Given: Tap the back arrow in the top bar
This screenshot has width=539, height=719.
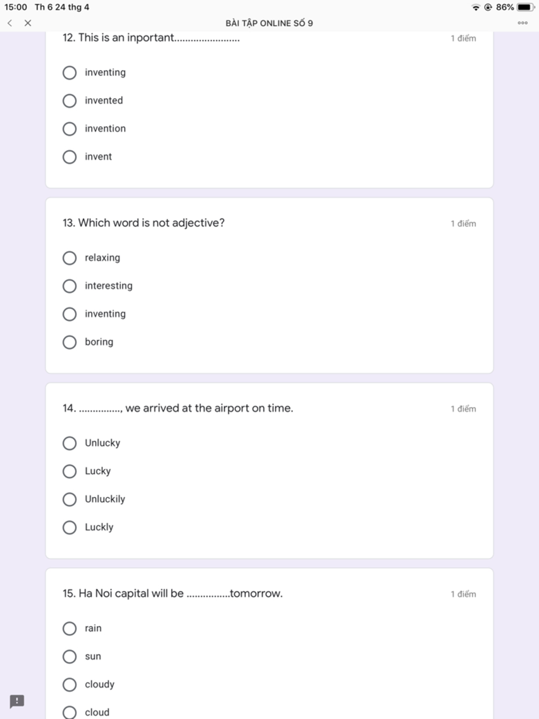Looking at the screenshot, I should click(x=10, y=23).
